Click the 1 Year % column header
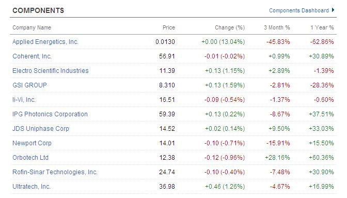 [x=322, y=27]
